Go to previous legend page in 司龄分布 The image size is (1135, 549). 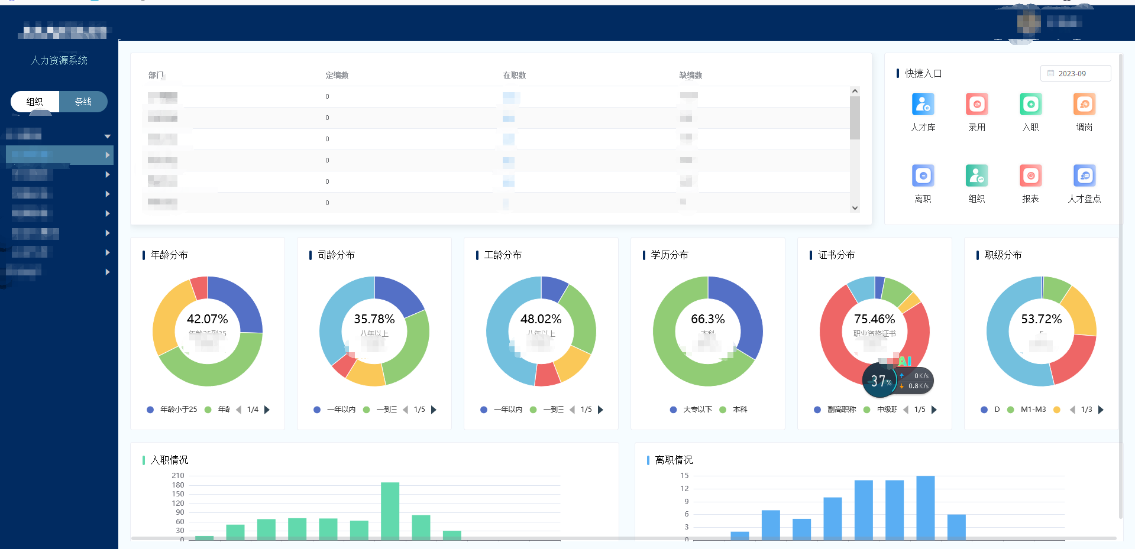pos(405,410)
